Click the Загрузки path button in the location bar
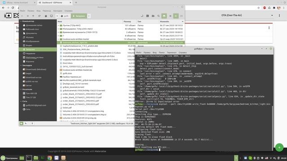287x161 pixels. point(79,16)
